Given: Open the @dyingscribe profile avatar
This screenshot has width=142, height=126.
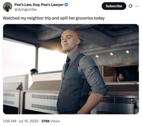Looking at the screenshot, I should click(7, 7).
